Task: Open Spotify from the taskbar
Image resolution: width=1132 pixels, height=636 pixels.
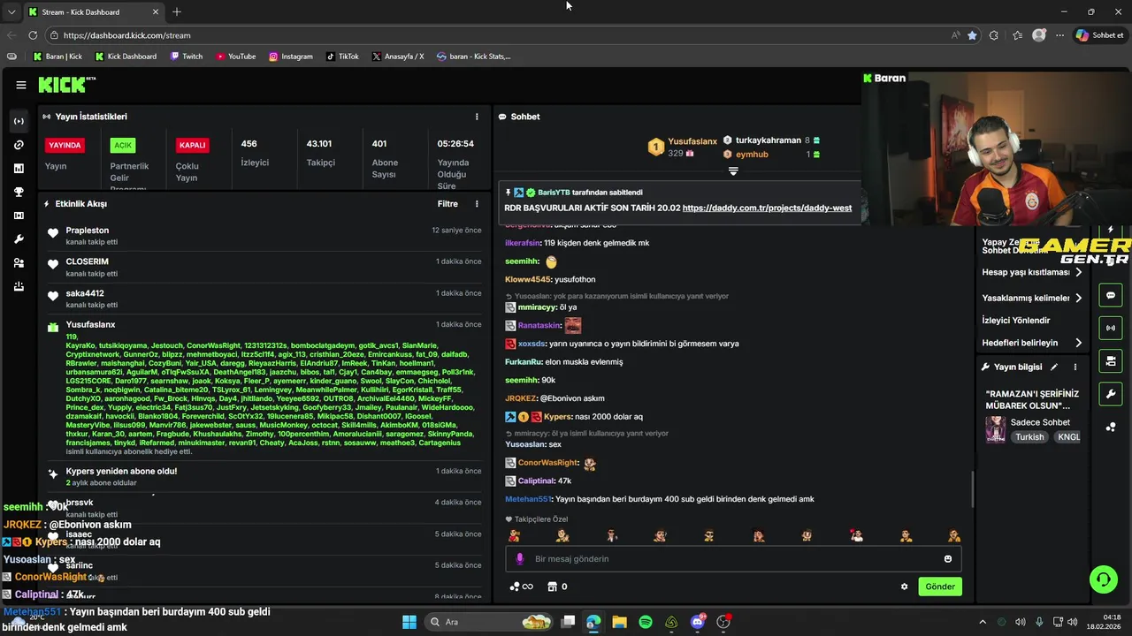Action: coord(646,622)
